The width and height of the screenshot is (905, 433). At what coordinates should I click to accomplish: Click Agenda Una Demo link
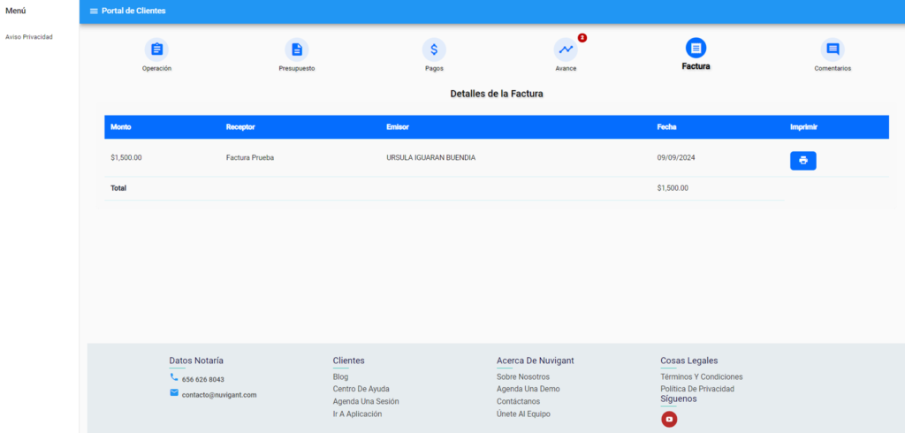coord(529,389)
